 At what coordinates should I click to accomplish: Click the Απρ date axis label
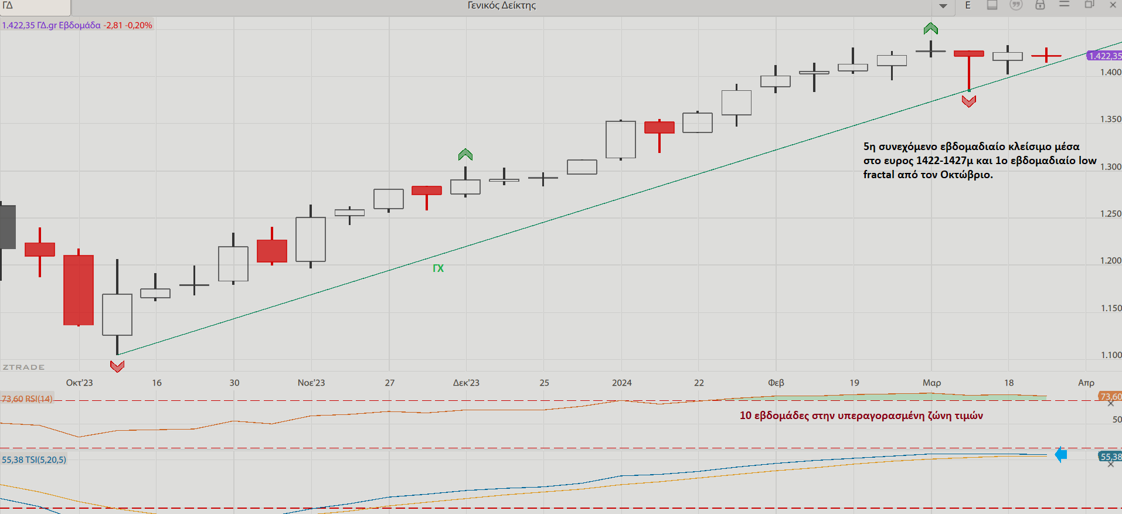(x=1086, y=383)
